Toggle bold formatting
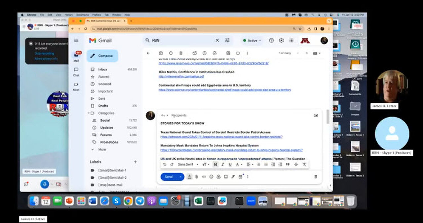This screenshot has height=223, width=423. [215, 165]
